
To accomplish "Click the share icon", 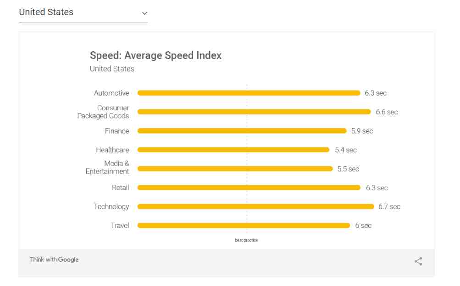I will 418,261.
